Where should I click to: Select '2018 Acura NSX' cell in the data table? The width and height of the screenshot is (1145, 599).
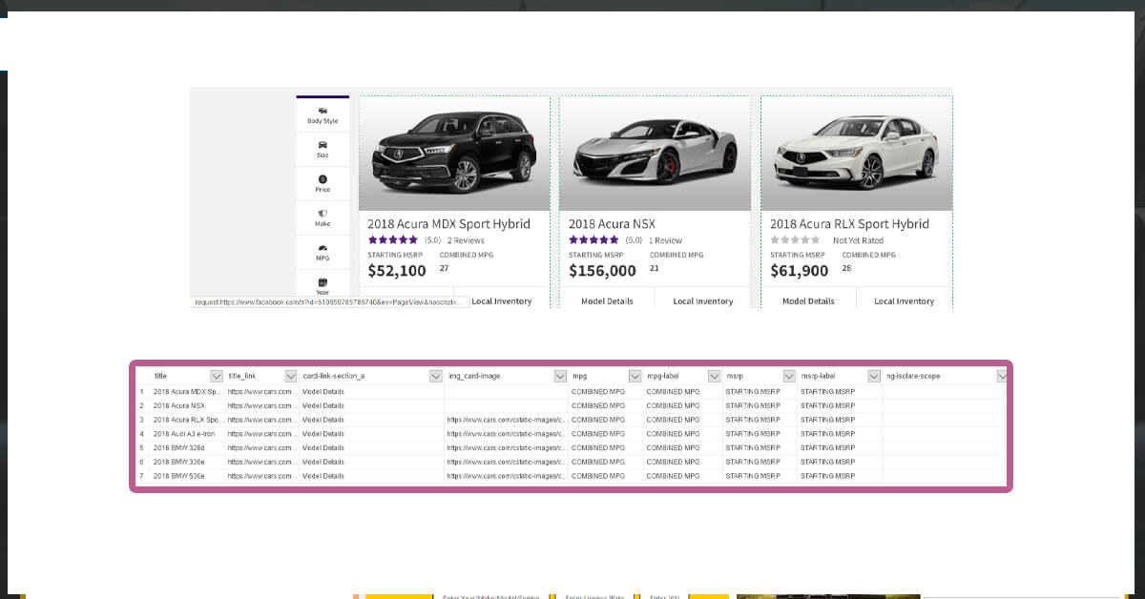point(187,405)
